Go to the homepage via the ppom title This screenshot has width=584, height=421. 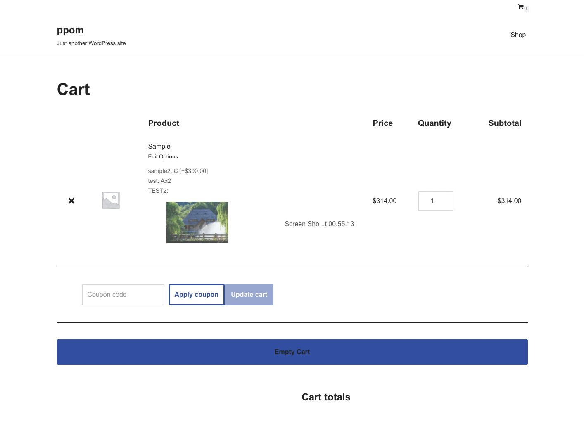pos(70,30)
